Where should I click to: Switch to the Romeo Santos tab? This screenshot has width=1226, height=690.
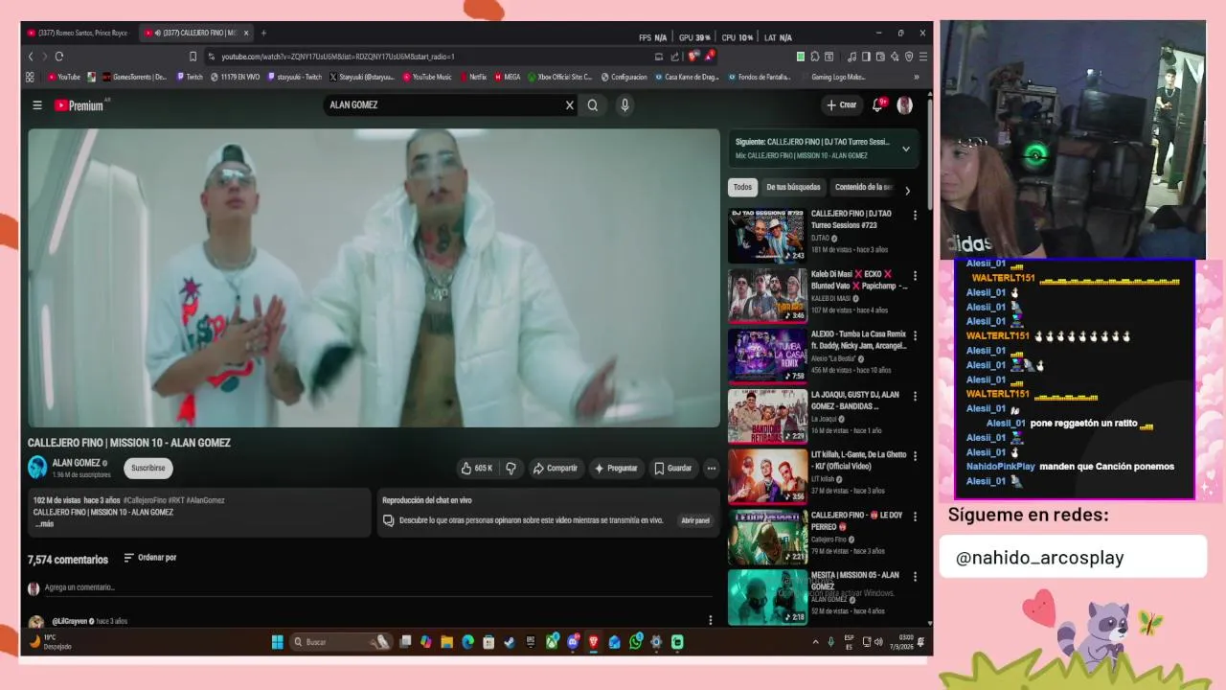click(x=79, y=33)
